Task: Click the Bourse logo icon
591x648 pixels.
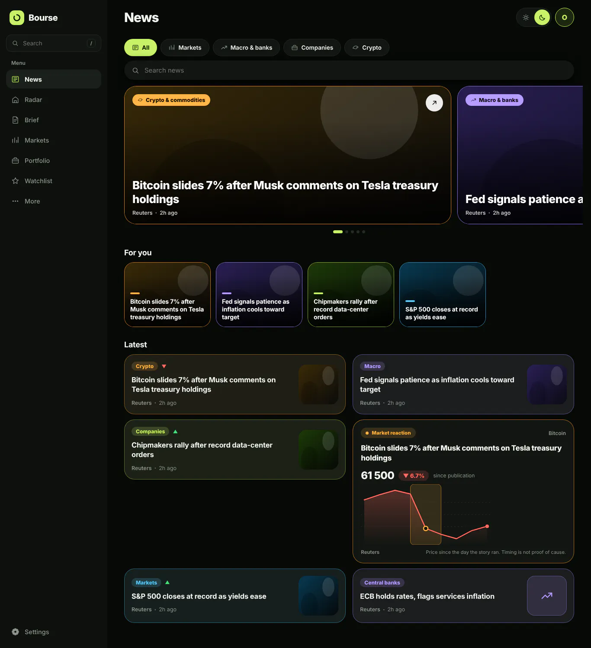Action: [x=17, y=18]
